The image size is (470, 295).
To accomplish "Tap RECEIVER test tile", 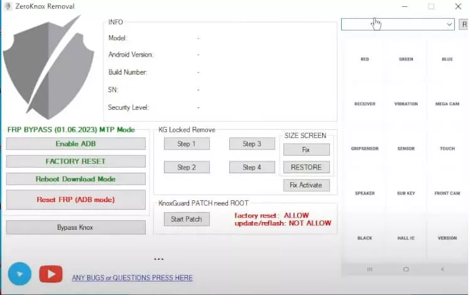I will coord(365,104).
